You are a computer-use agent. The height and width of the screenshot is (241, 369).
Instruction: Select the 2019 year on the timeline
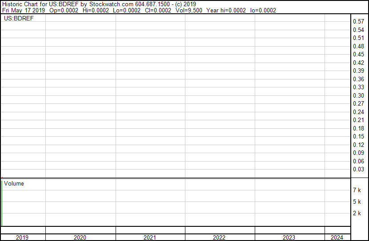click(x=22, y=237)
